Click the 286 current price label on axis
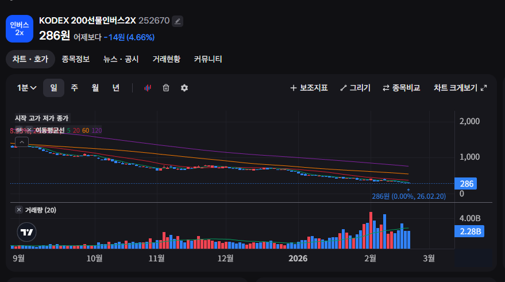Screen dimensions: 505x282 465,184
